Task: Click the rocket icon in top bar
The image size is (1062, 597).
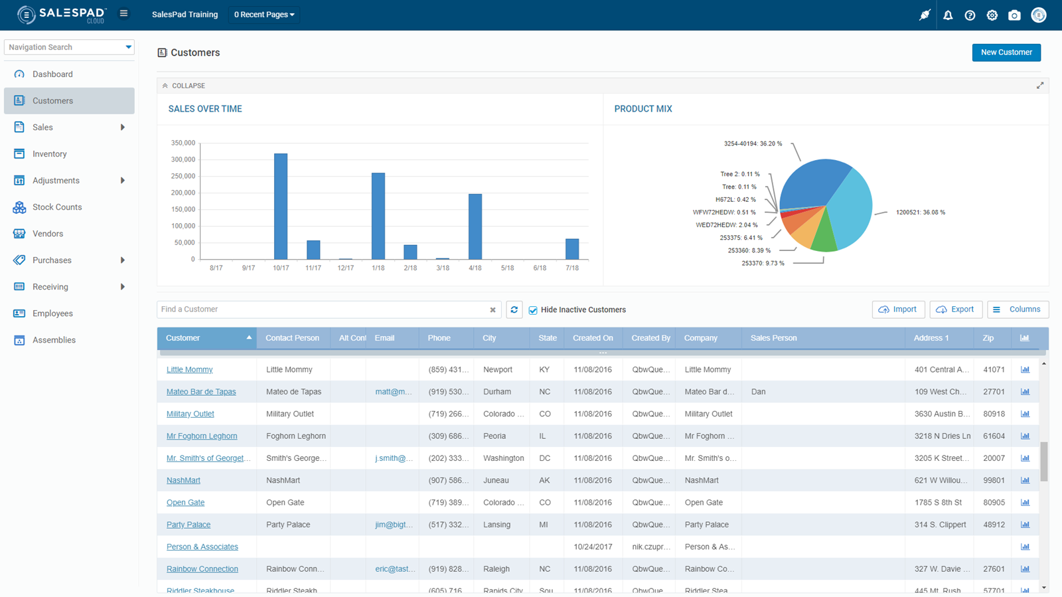Action: (x=925, y=15)
